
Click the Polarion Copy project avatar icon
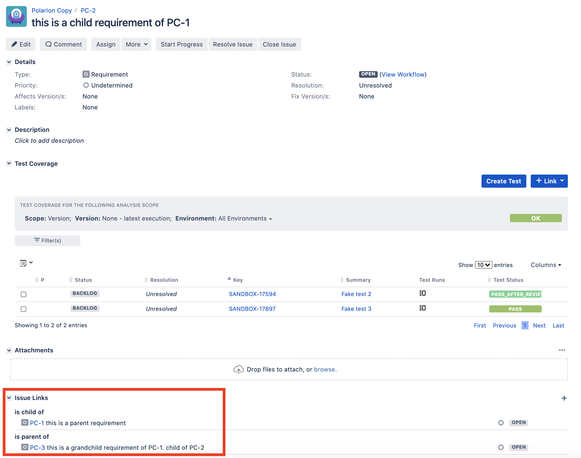[x=16, y=16]
